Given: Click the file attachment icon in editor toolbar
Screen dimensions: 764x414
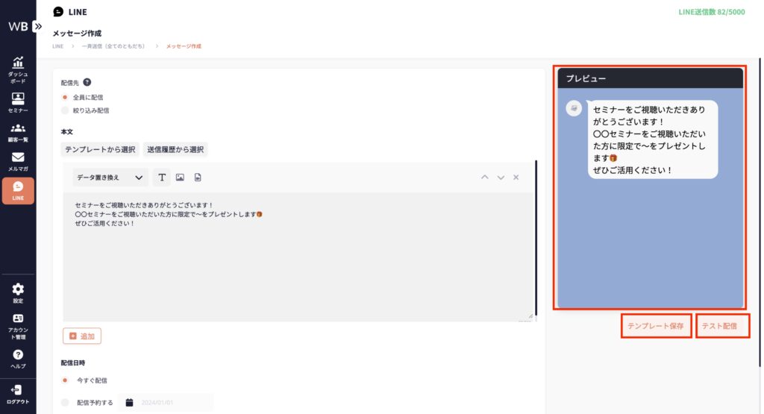Looking at the screenshot, I should pos(198,178).
